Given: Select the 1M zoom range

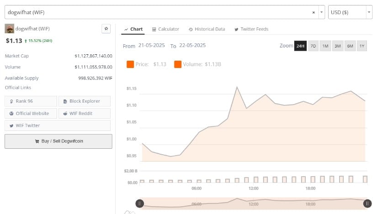Looking at the screenshot, I should point(325,46).
